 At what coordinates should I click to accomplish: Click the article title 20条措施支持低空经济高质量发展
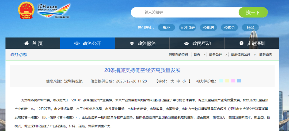142,70
